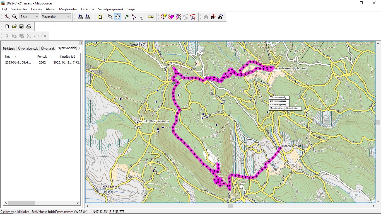Select the ruler distance measure tool

(151, 17)
